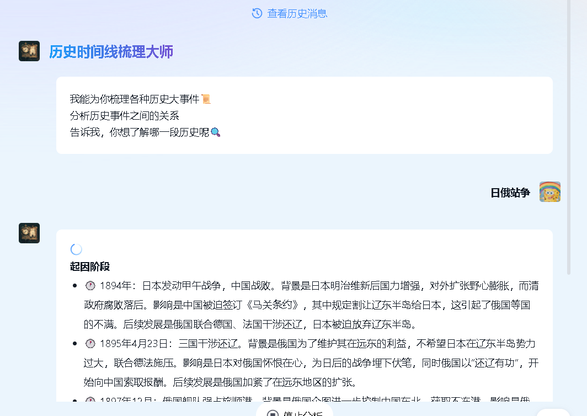Click the round button at bottom right corner
Screen dimensions: 587x416
tap(553, 412)
